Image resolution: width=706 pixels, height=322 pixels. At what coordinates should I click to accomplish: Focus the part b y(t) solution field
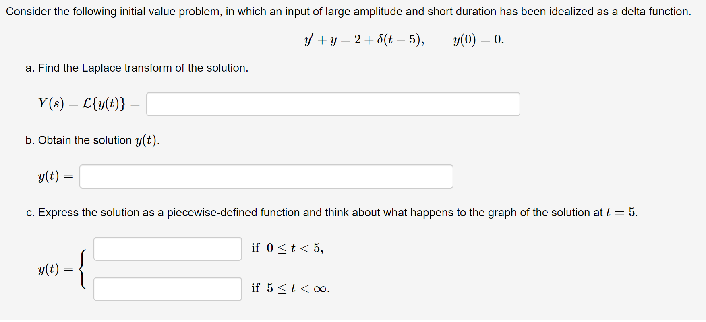[x=266, y=176]
